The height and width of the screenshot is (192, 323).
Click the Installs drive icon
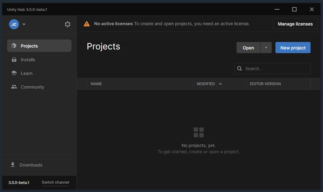pyautogui.click(x=14, y=60)
